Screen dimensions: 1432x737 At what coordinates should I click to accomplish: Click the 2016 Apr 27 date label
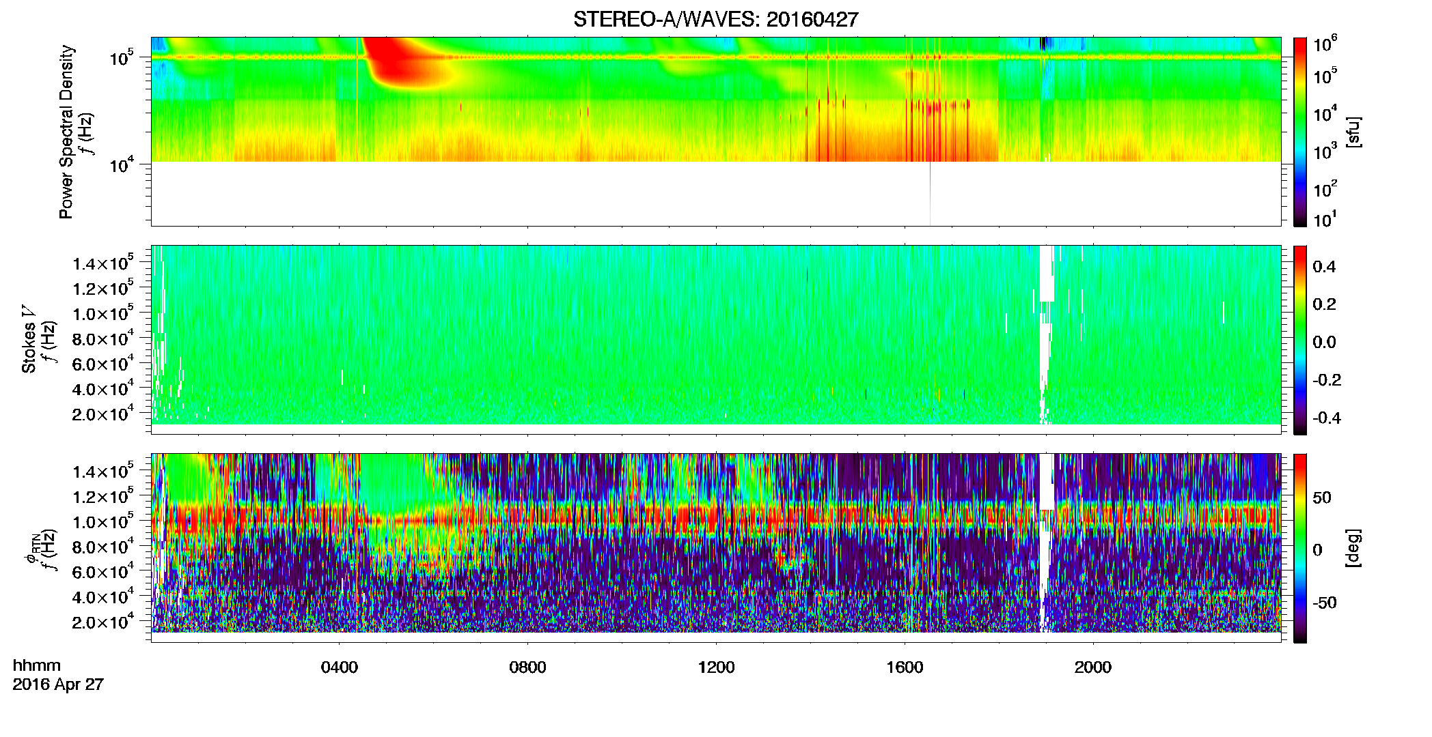click(58, 684)
